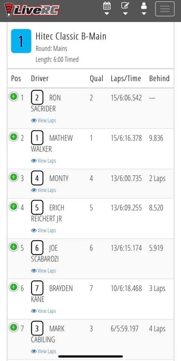Image resolution: width=181 pixels, height=361 pixels.
Task: Open the hamburger navigation menu
Action: (x=165, y=9)
